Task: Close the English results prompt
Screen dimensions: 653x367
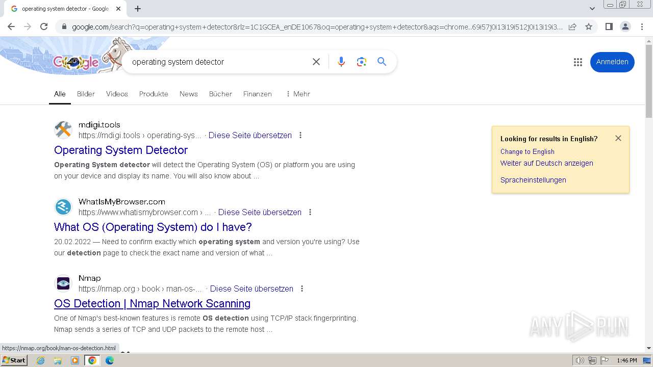Action: coord(618,138)
